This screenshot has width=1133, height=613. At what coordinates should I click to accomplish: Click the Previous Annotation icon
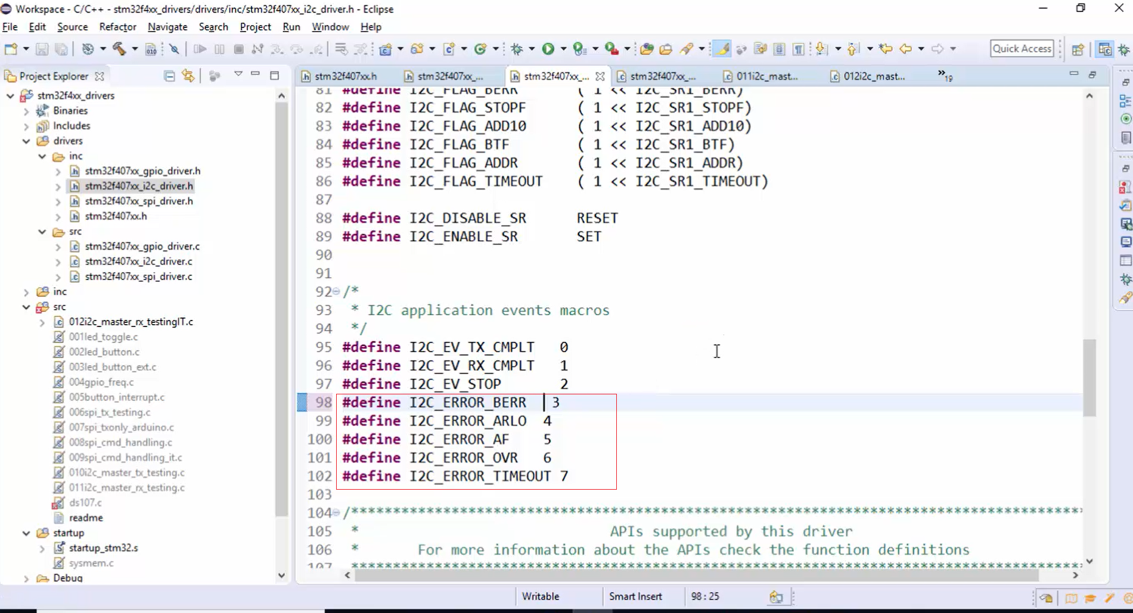tap(853, 49)
